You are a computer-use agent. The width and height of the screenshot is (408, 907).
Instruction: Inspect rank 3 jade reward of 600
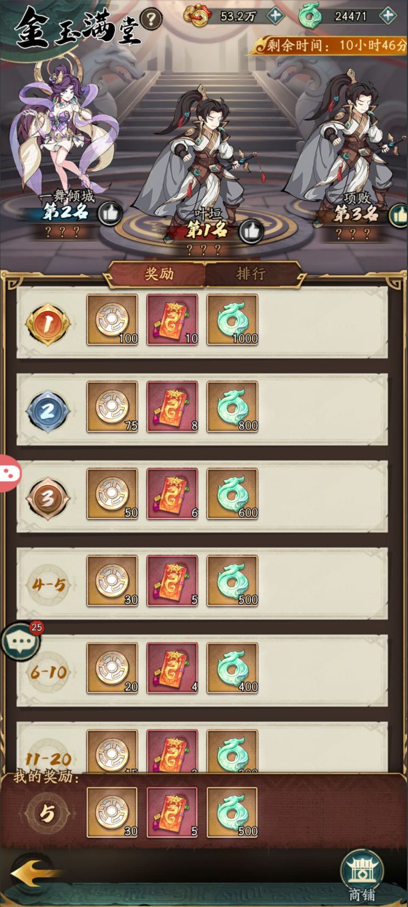(232, 494)
